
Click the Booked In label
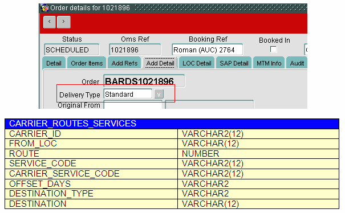274,40
